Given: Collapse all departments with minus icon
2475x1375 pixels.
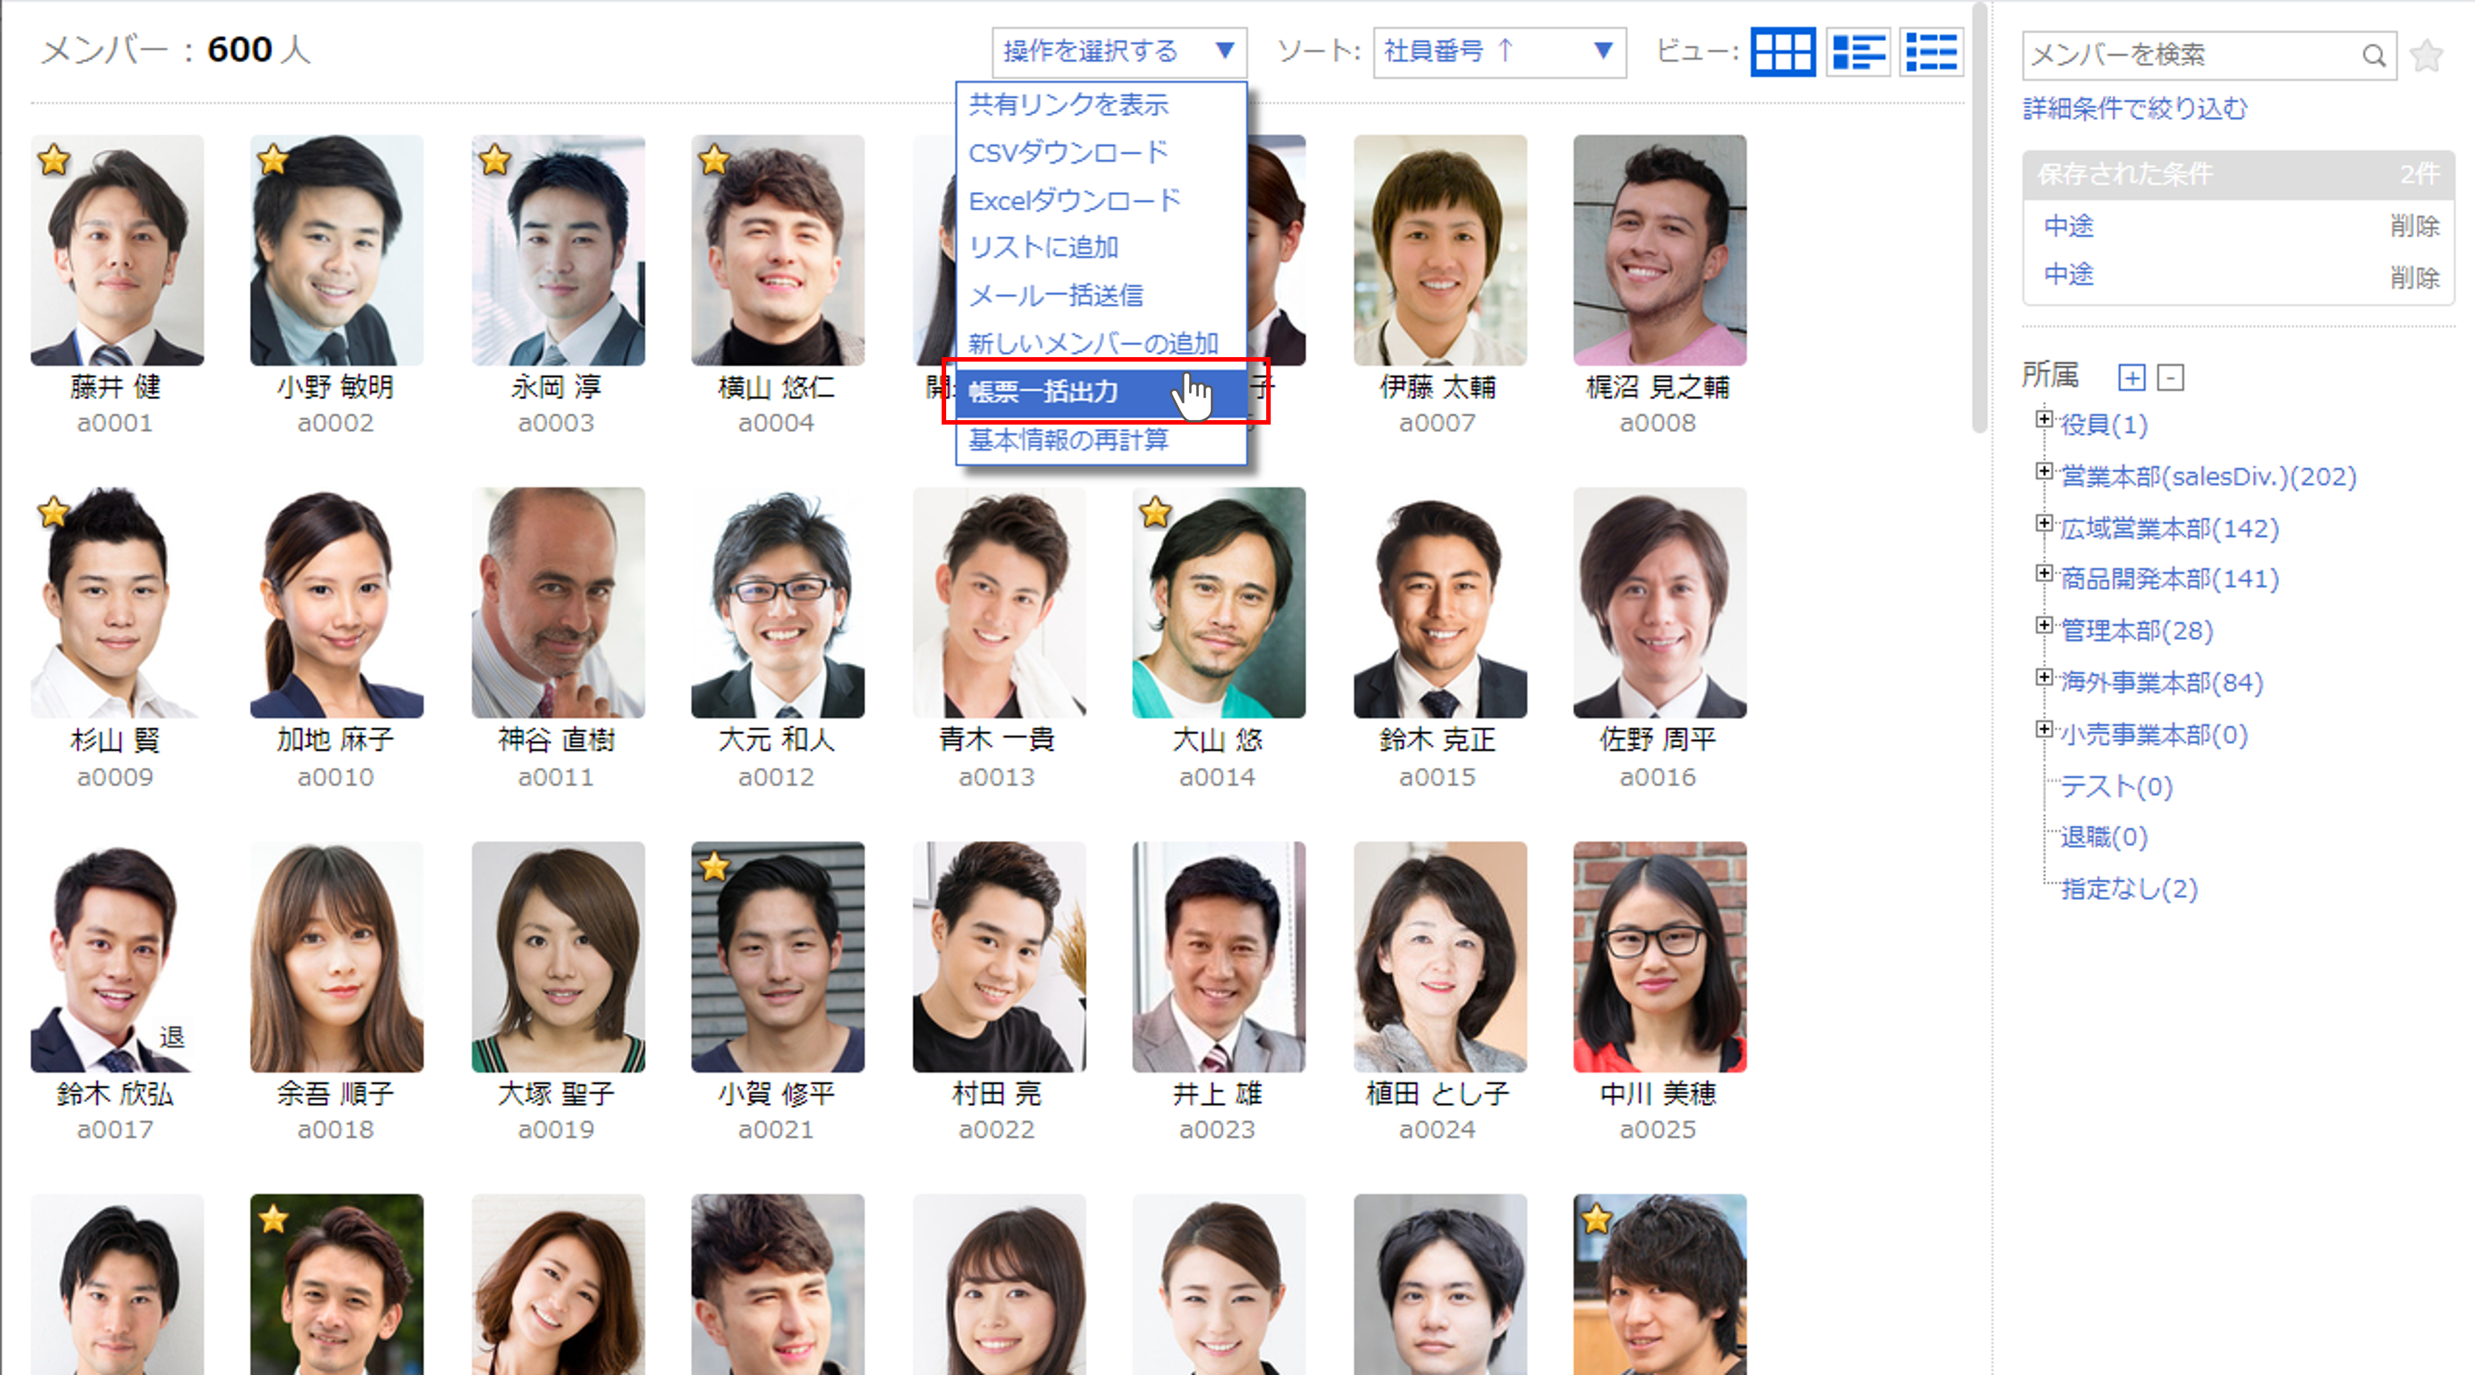Looking at the screenshot, I should (x=2171, y=377).
